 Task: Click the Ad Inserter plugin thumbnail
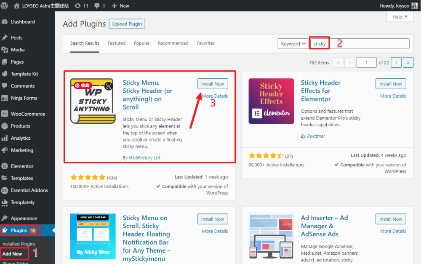(271, 236)
